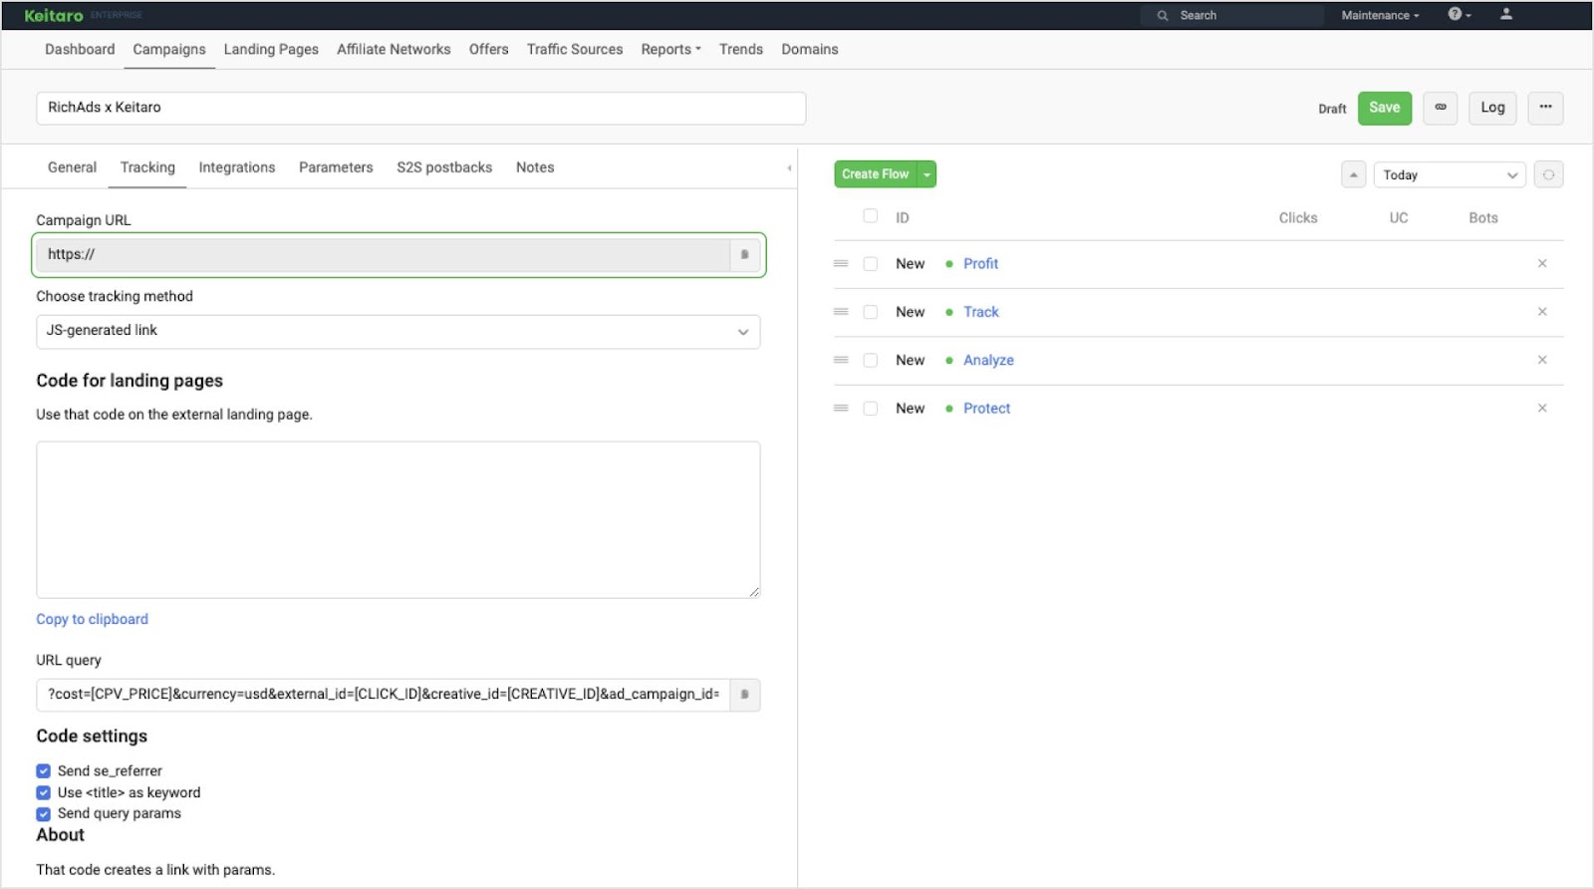Click the drag handle of the Track flow
This screenshot has width=1594, height=889.
point(841,312)
